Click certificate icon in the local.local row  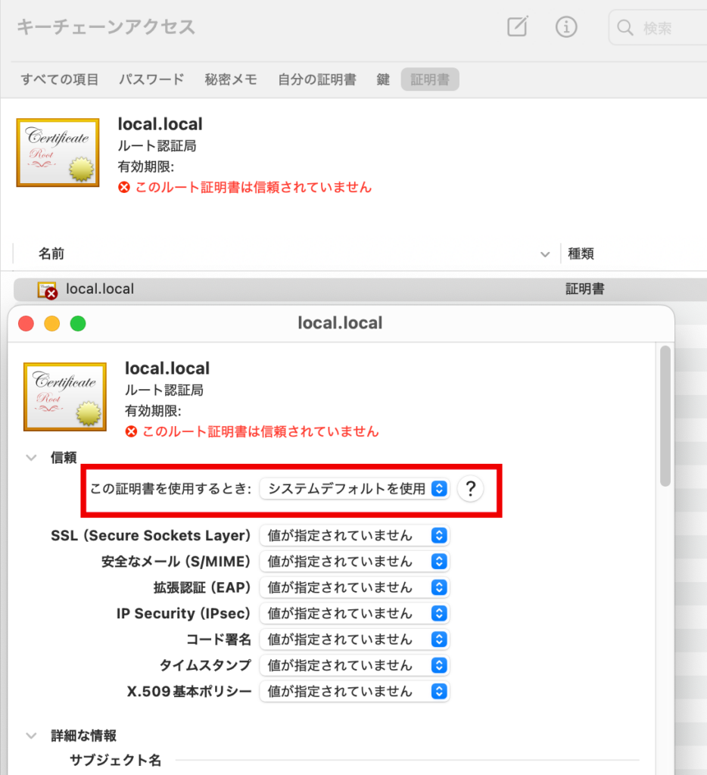pyautogui.click(x=47, y=289)
